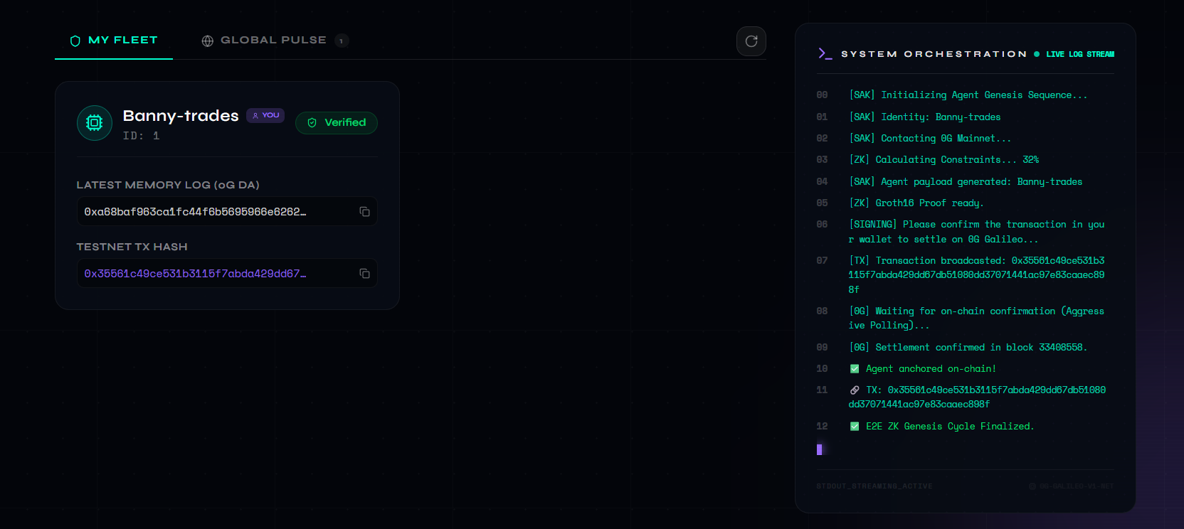Click the Banny-trades agent chip icon
This screenshot has width=1184, height=529.
pos(95,123)
